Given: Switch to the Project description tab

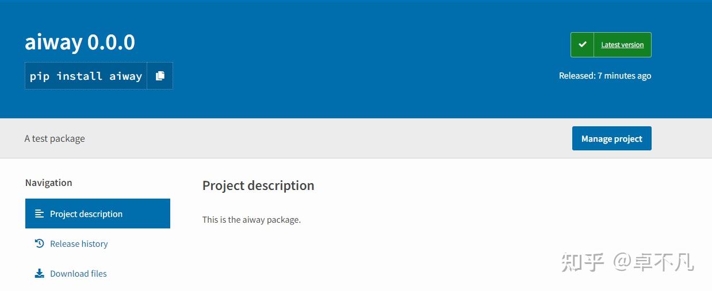Looking at the screenshot, I should click(x=98, y=214).
